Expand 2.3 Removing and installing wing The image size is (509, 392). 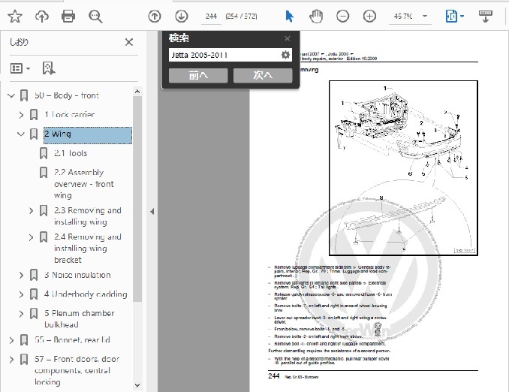tap(31, 210)
